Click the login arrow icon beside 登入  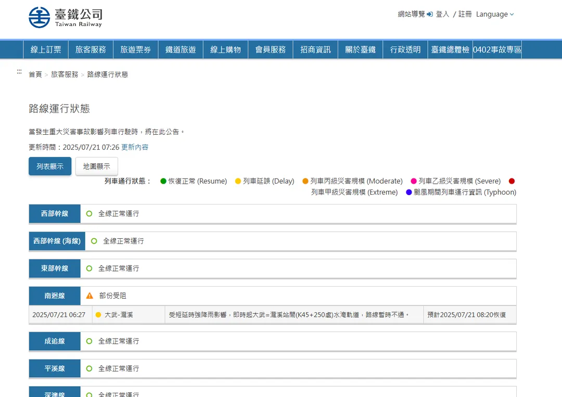point(430,15)
